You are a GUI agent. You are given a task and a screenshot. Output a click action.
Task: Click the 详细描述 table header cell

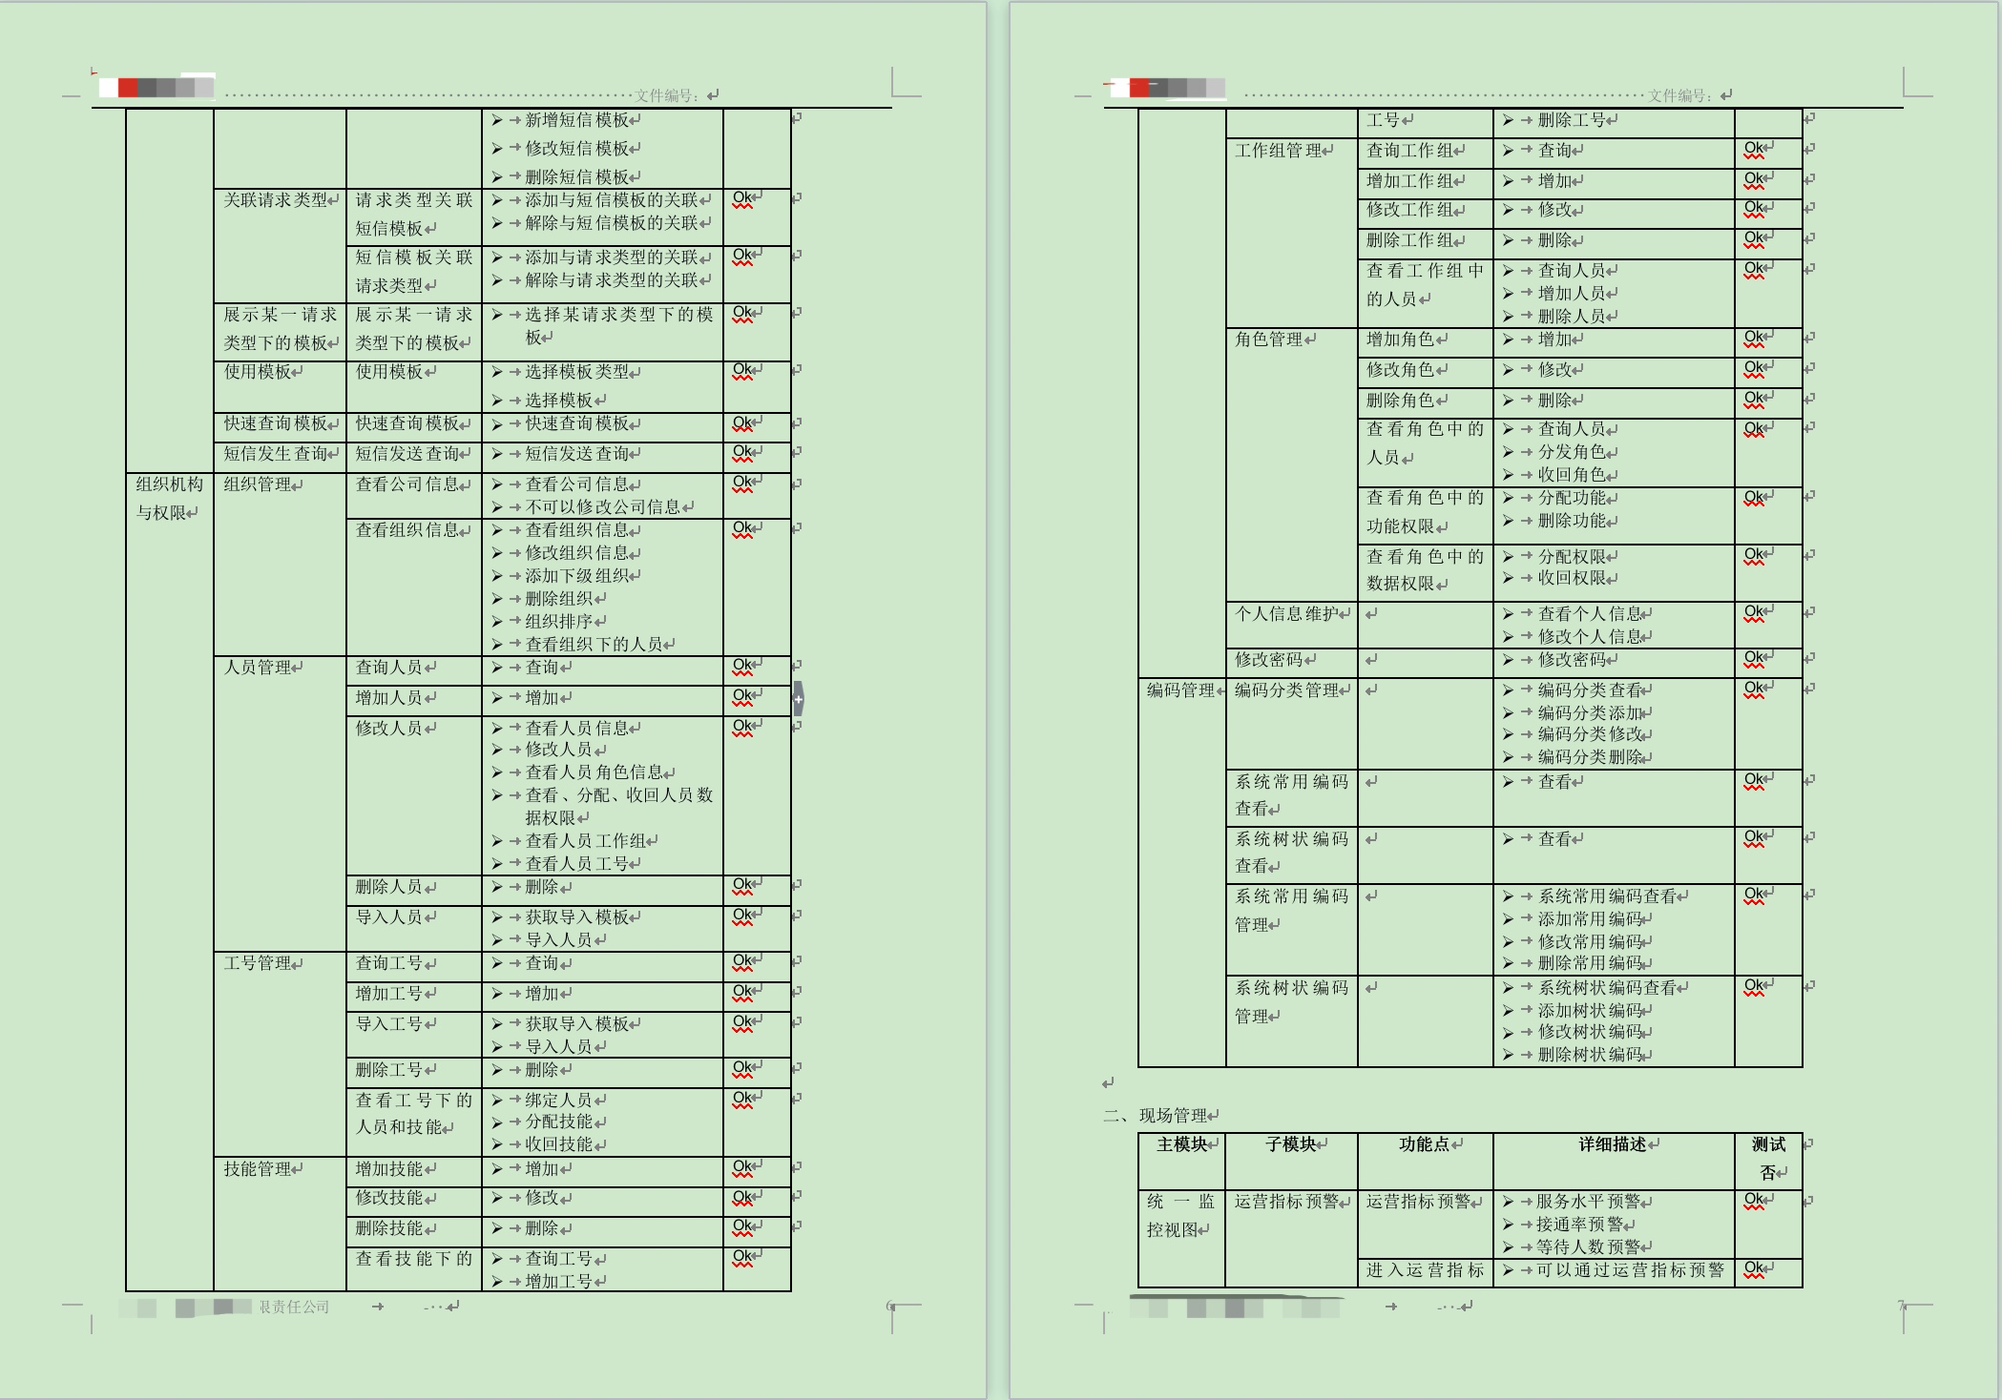[x=1614, y=1161]
